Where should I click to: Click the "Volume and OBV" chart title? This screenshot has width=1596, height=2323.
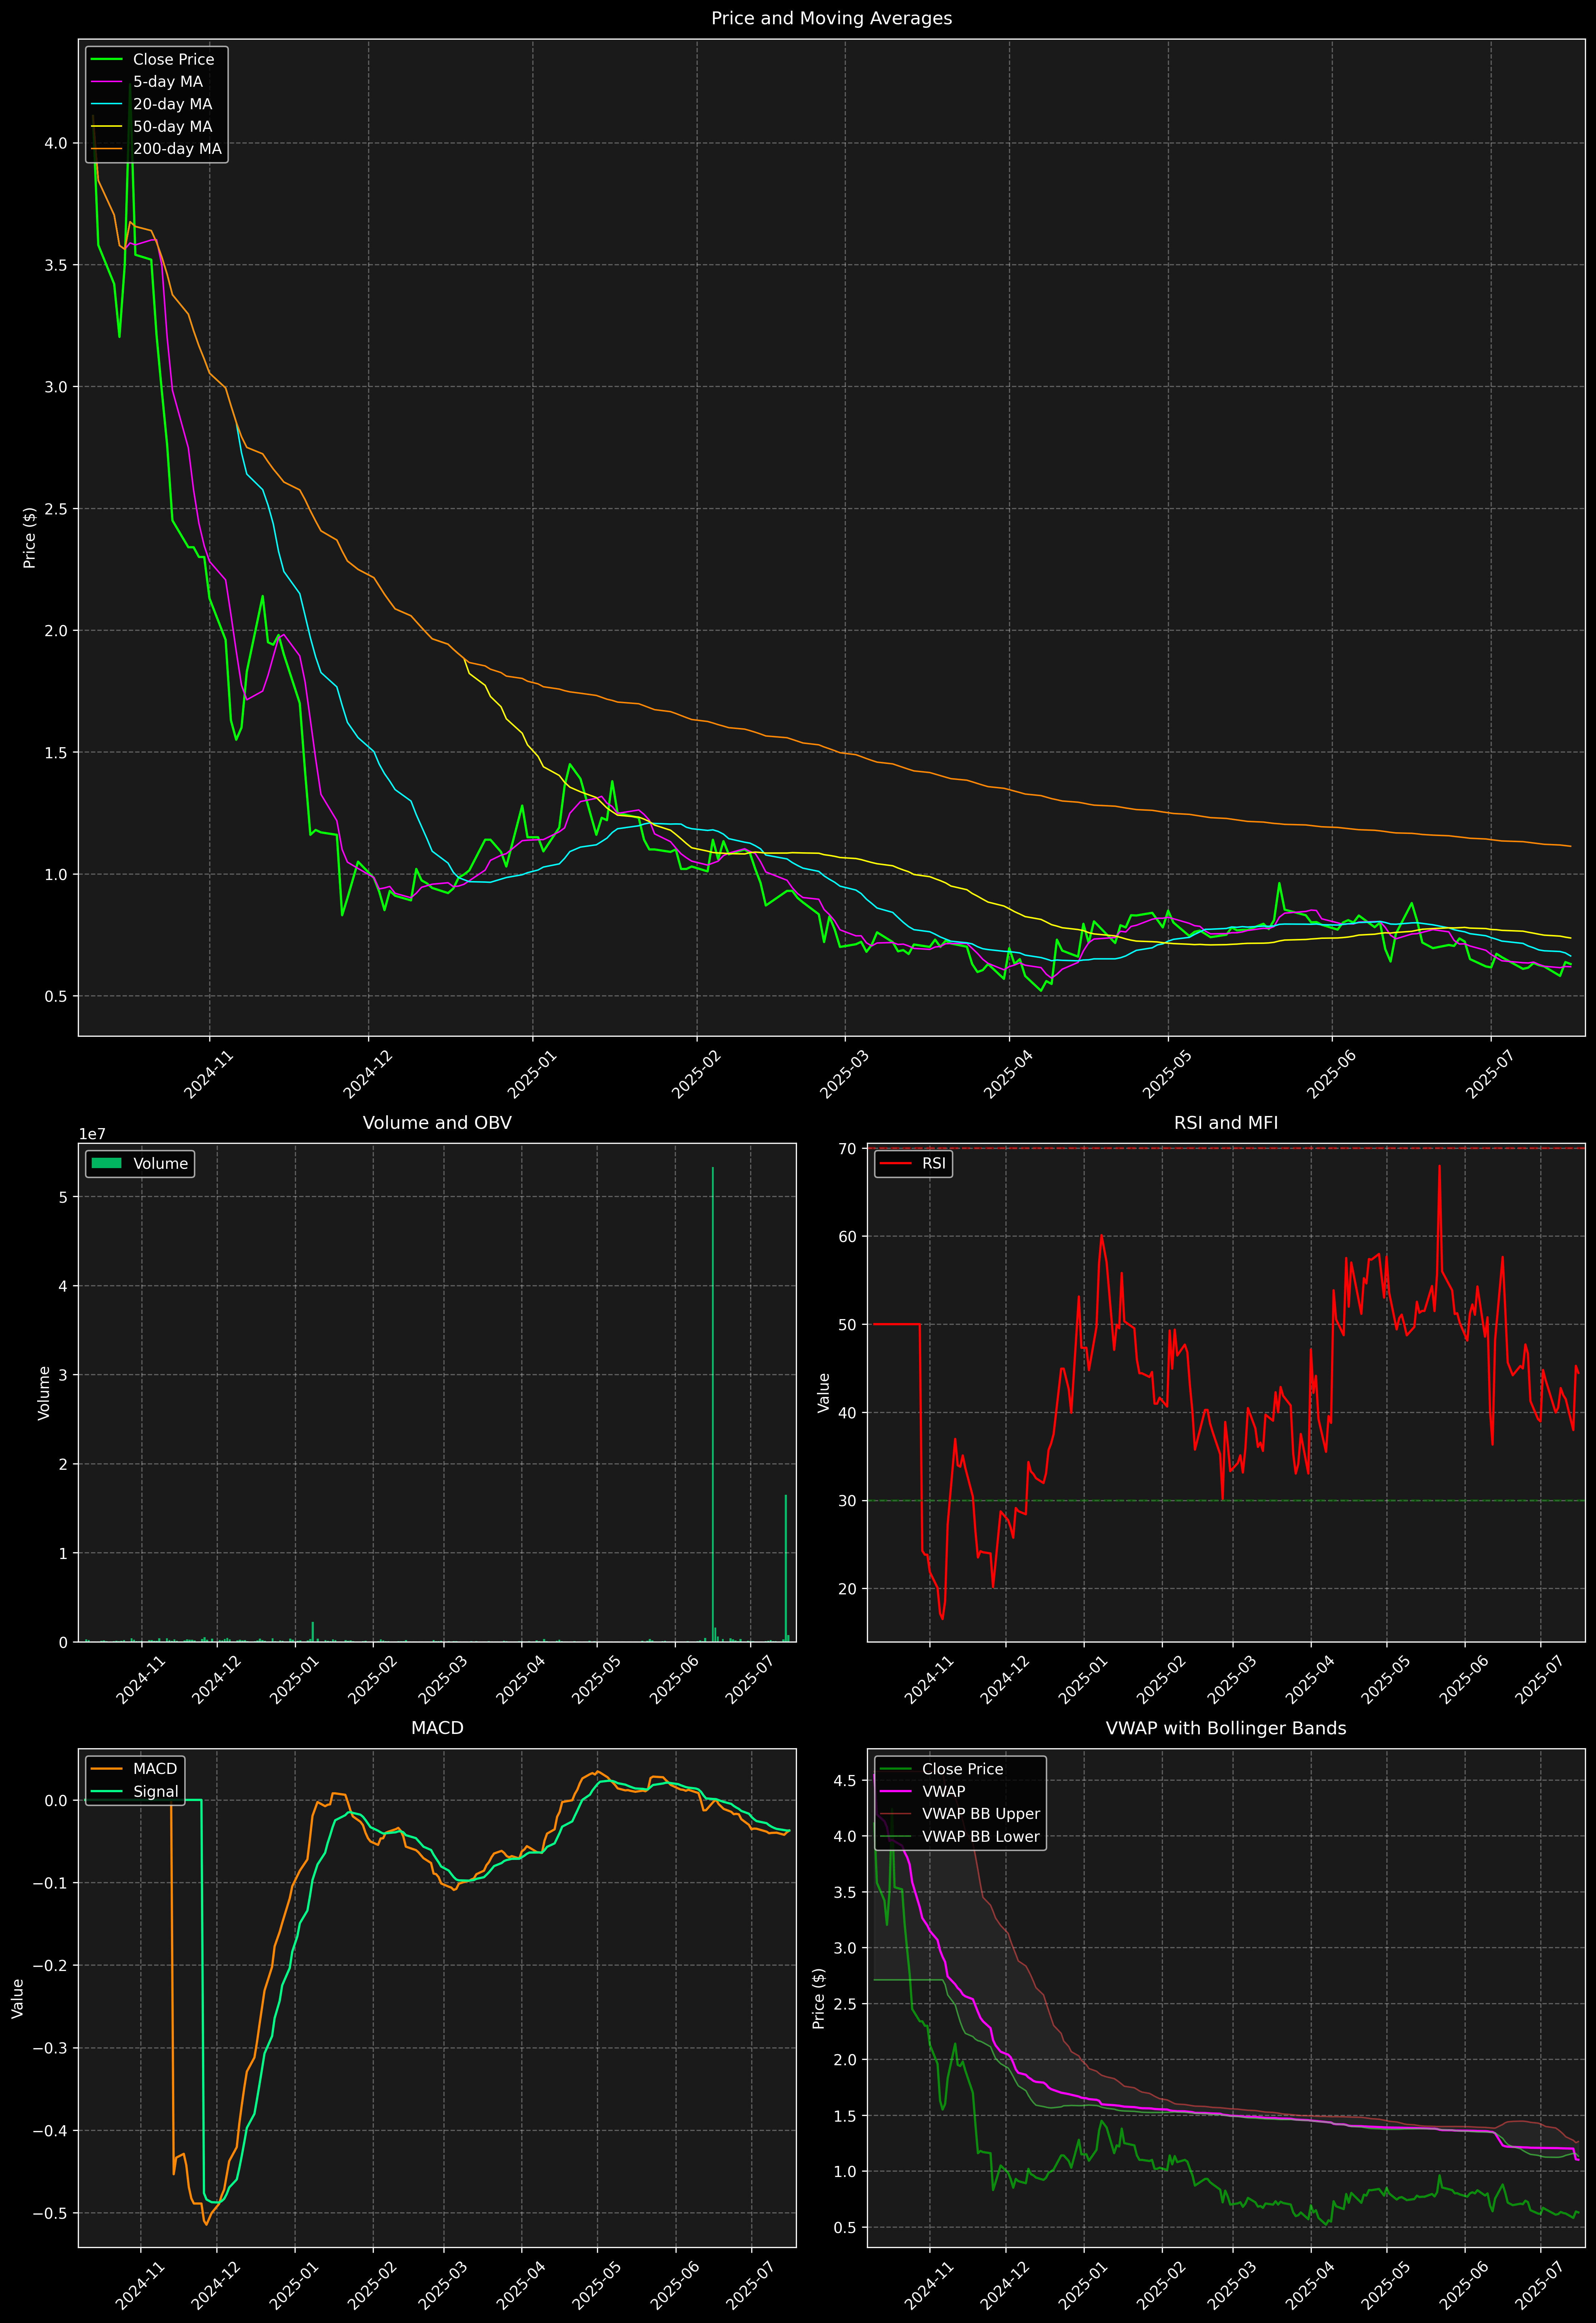pyautogui.click(x=437, y=1122)
